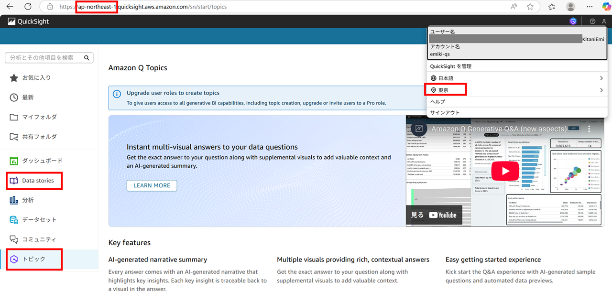Click Upgrade user roles to create topics text
Screen dimensions: 612x303
coord(173,93)
